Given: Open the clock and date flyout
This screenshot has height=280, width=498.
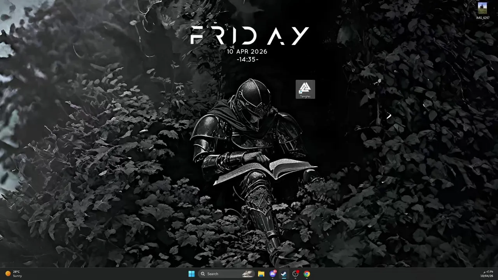Looking at the screenshot, I should pyautogui.click(x=486, y=274).
